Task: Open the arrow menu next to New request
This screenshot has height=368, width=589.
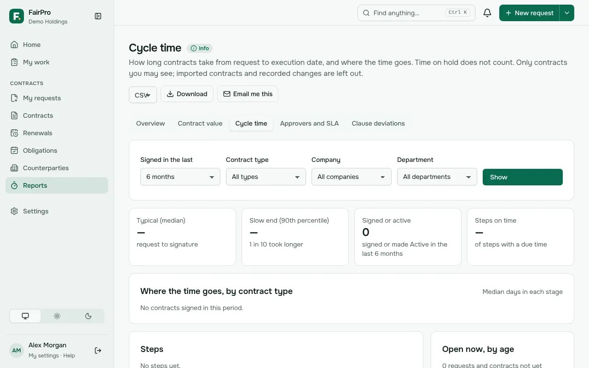Action: [567, 13]
